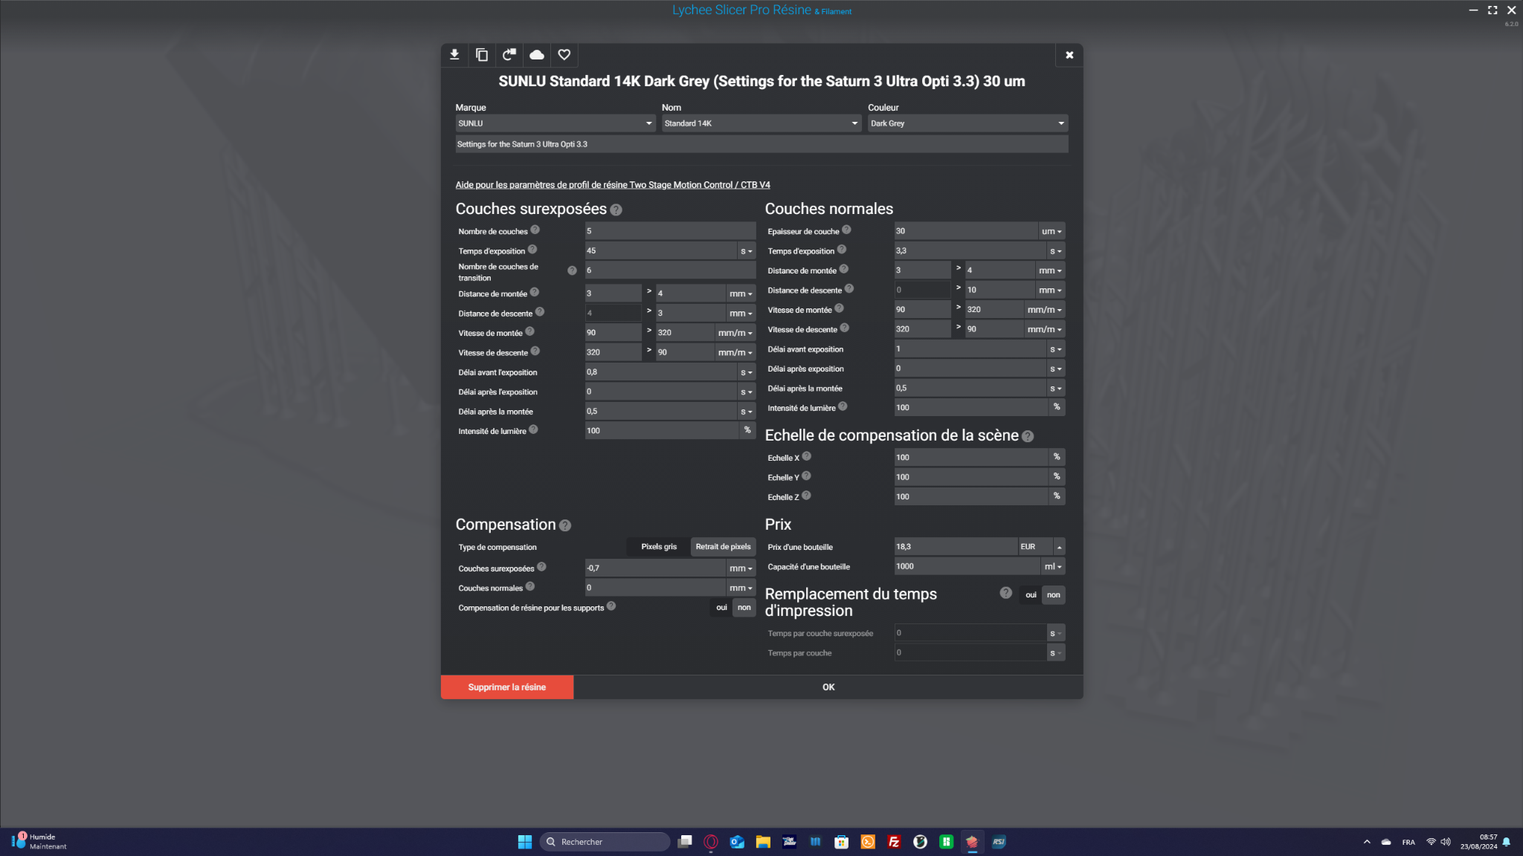Viewport: 1523px width, 856px height.
Task: Click the cloud sync icon
Action: (x=537, y=54)
